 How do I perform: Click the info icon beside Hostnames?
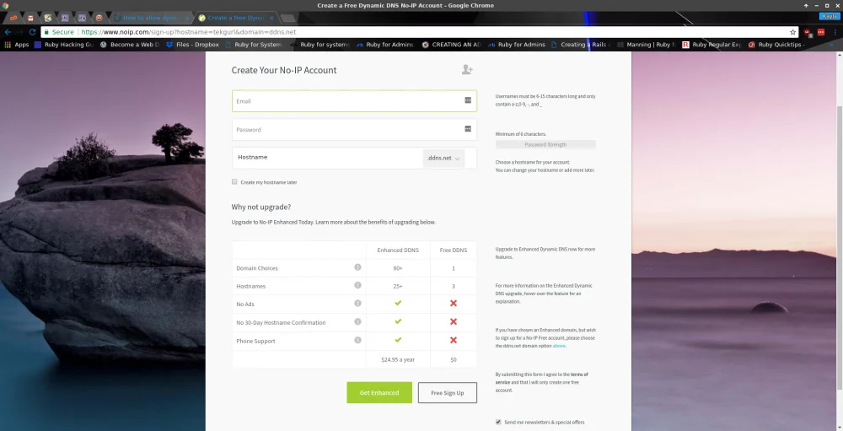357,286
